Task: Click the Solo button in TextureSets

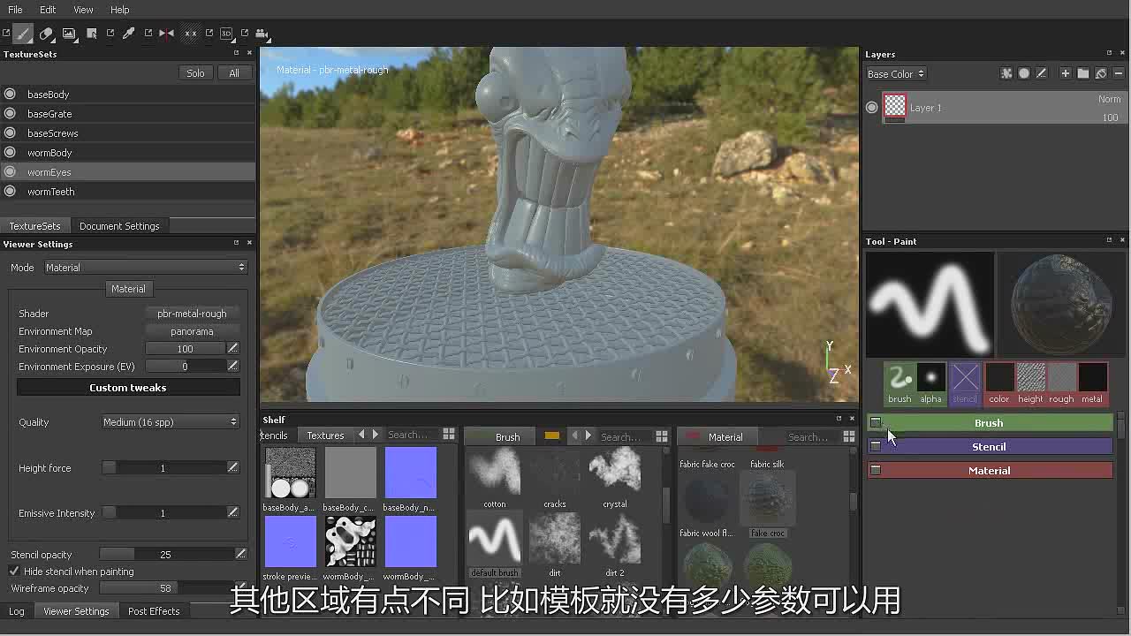Action: point(195,73)
